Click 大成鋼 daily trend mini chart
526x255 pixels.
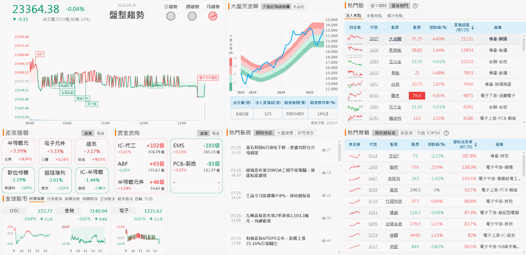[355, 39]
